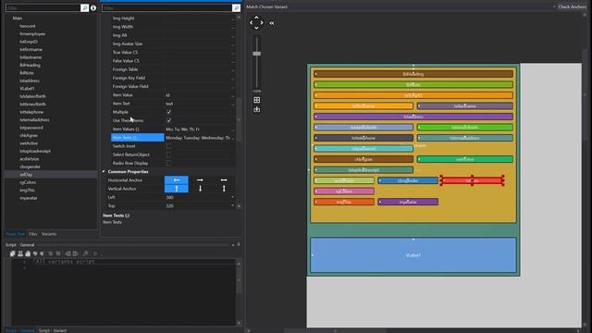The image size is (592, 333).
Task: Select VLabel1 in the views tree
Action: coord(27,89)
